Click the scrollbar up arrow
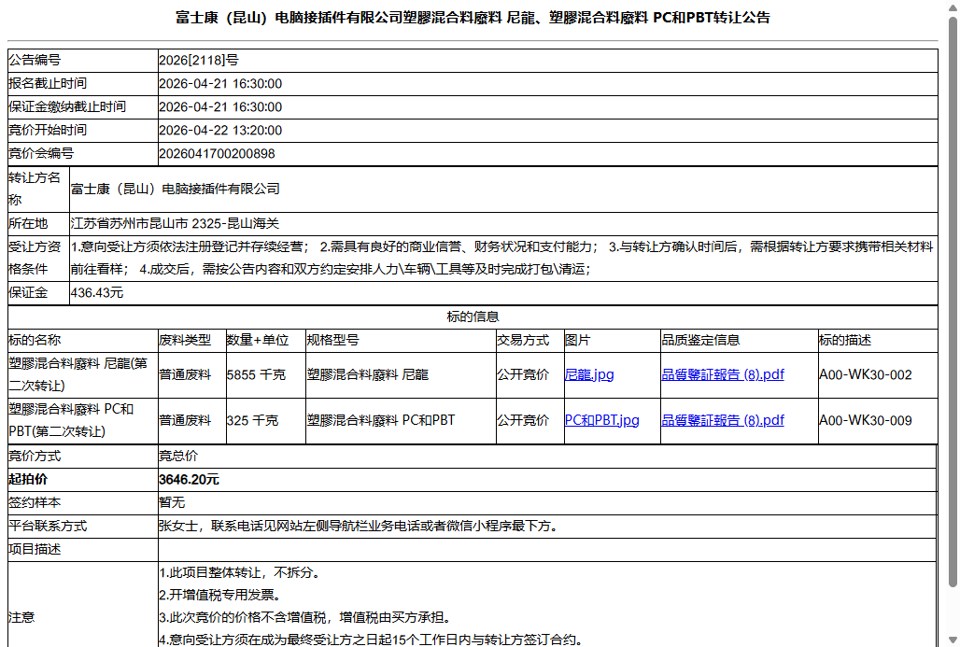This screenshot has width=960, height=647. 953,7
